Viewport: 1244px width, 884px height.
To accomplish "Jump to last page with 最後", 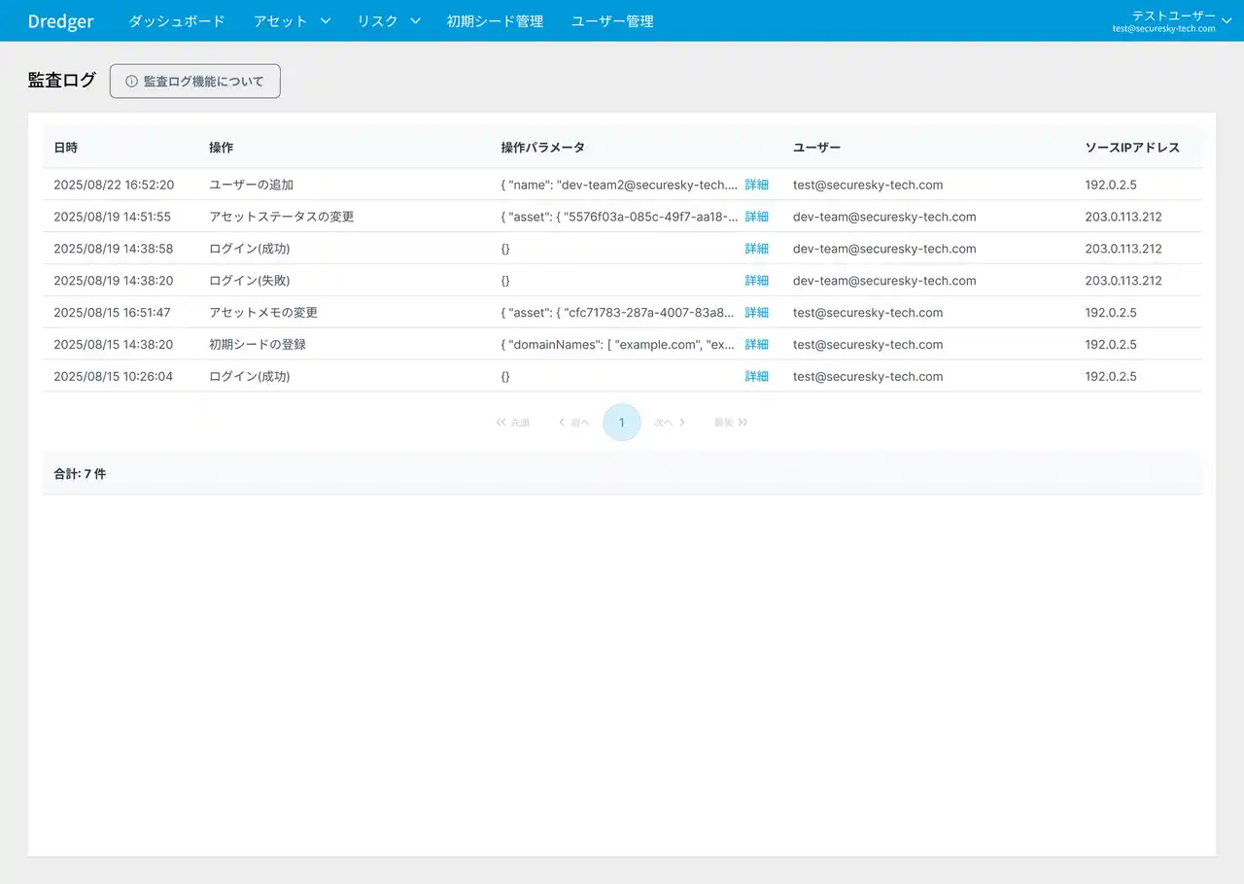I will click(x=731, y=423).
